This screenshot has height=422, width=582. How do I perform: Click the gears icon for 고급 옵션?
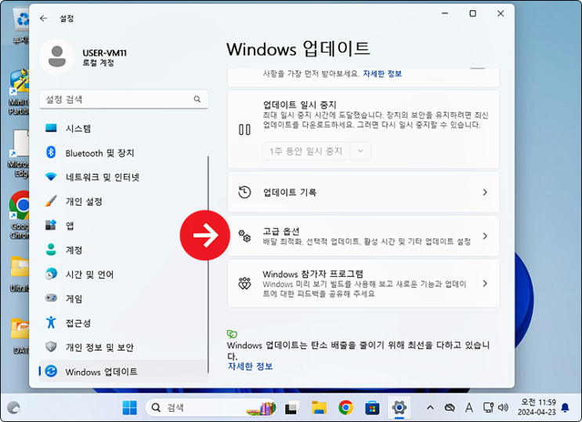244,236
